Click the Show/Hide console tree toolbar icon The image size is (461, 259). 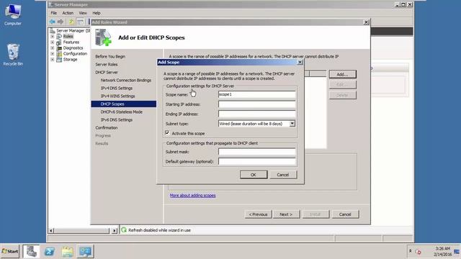(80, 22)
